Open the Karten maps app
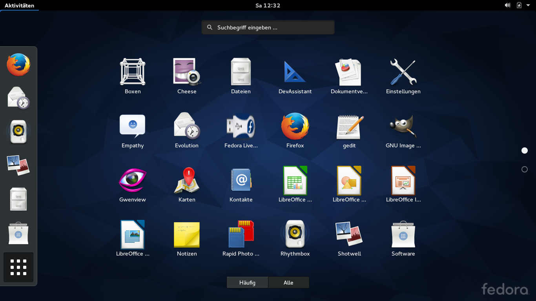 click(x=187, y=180)
